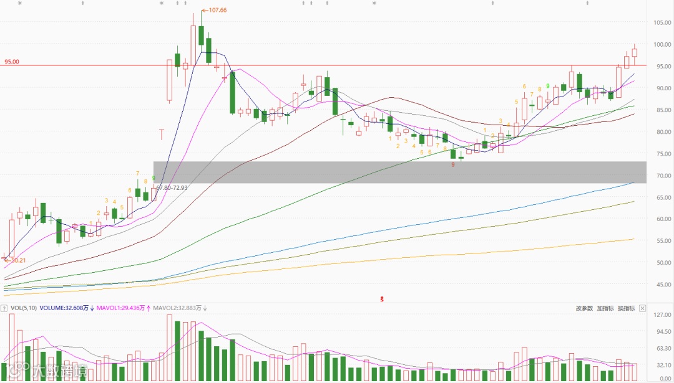The width and height of the screenshot is (674, 383).
Task: Click the 60.00 price axis label
Action: (662, 219)
